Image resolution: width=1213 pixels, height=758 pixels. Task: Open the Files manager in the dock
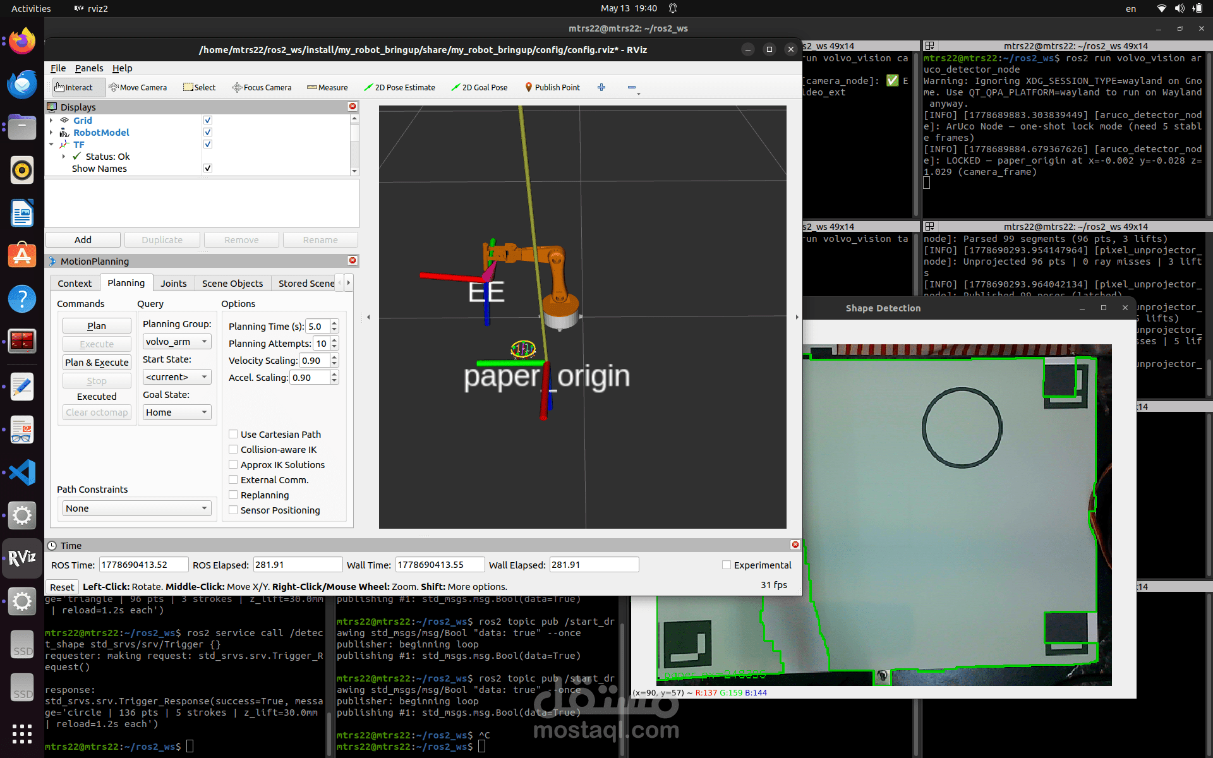(22, 127)
